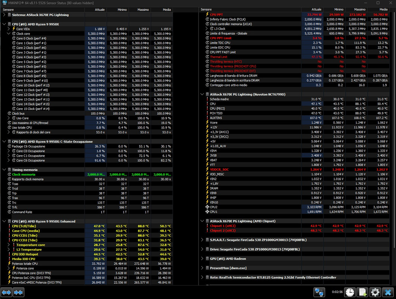Click the right Sensore column header

point(250,9)
